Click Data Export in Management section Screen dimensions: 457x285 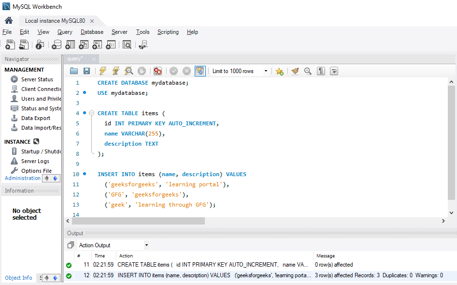(35, 118)
